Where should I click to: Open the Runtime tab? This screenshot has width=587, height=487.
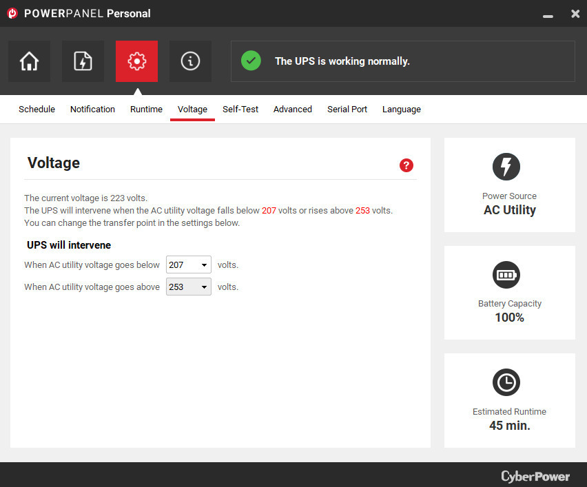pyautogui.click(x=146, y=110)
